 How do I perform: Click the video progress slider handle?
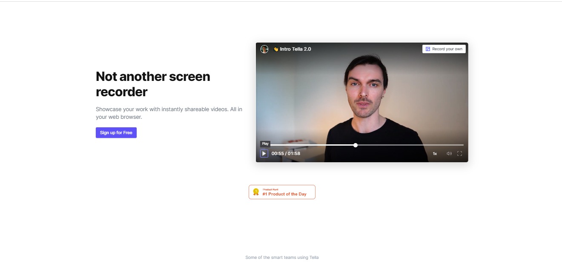coord(356,145)
